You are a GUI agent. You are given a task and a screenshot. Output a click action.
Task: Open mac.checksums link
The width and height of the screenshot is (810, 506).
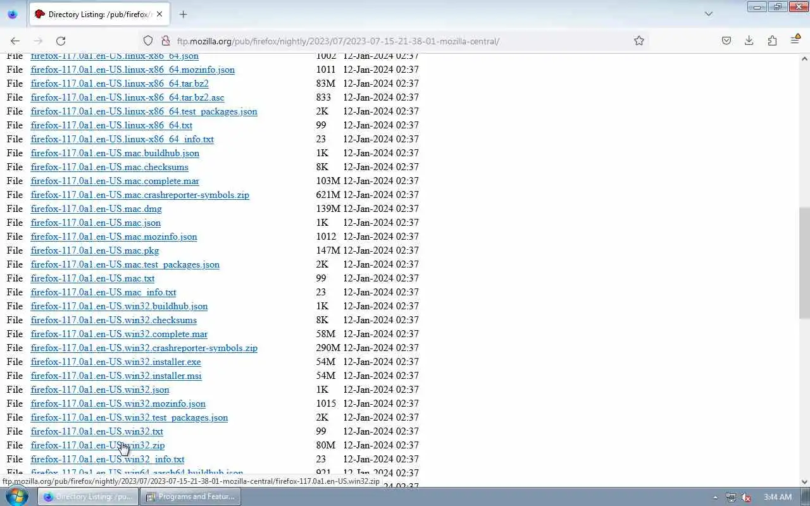(109, 167)
